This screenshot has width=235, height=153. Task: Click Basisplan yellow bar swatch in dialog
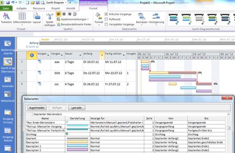pyautogui.click(x=78, y=142)
